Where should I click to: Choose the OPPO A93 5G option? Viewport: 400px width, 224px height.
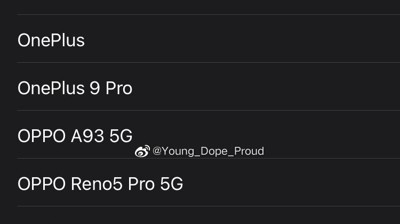[x=75, y=136]
